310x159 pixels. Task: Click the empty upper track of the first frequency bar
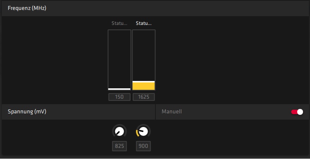[x=119, y=59]
